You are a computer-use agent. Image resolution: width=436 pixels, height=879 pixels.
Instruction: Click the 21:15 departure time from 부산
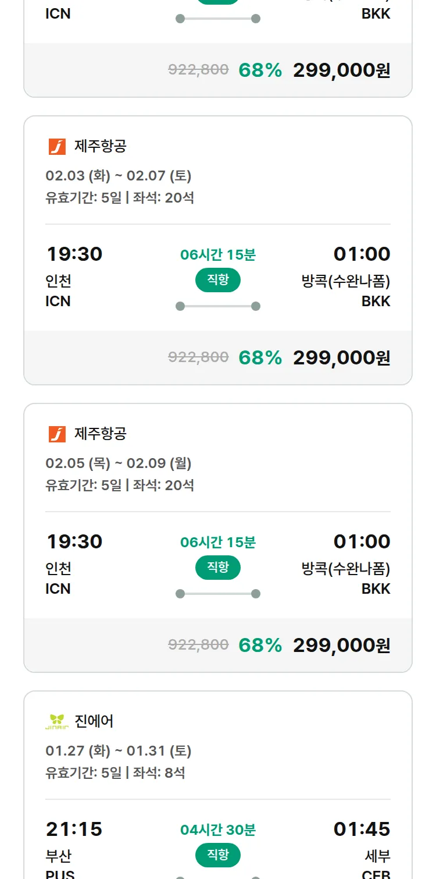[74, 829]
